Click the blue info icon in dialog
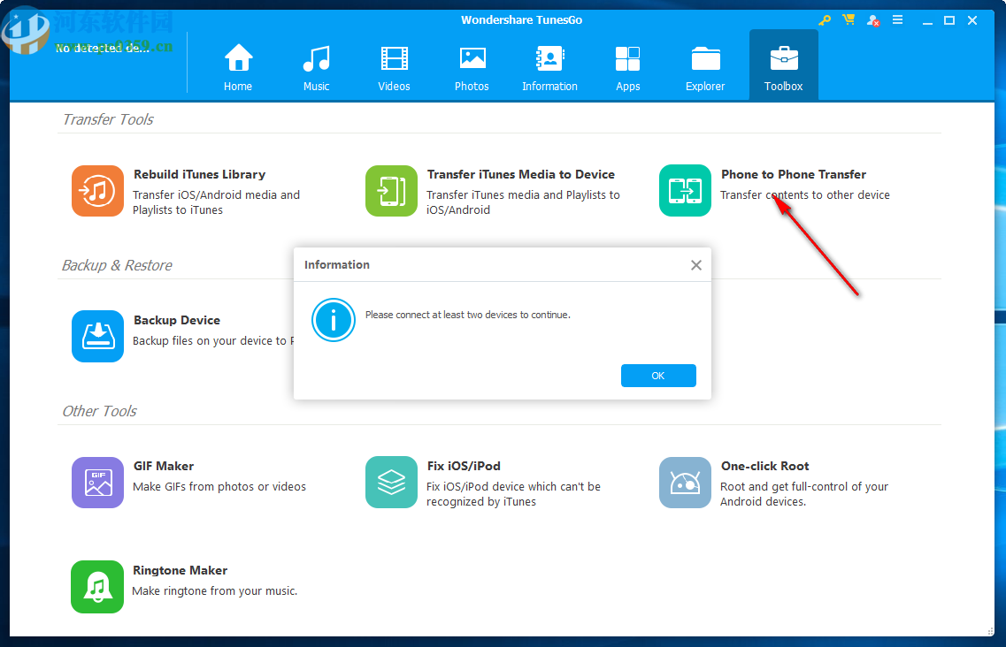 [x=334, y=320]
